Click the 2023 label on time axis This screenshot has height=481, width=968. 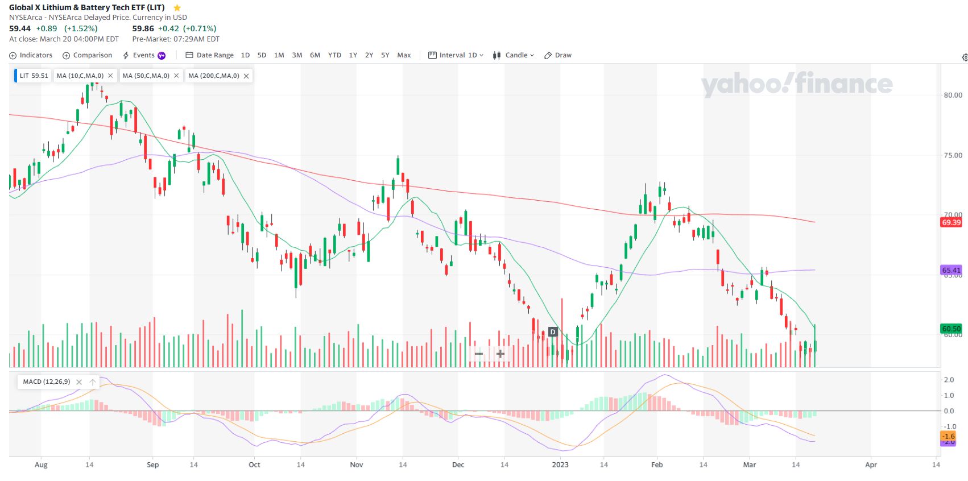click(x=560, y=465)
